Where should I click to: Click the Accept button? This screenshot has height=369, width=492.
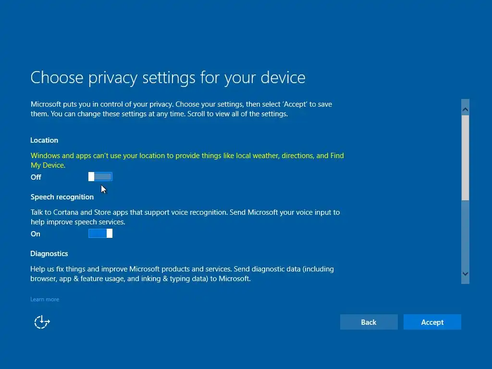point(432,322)
